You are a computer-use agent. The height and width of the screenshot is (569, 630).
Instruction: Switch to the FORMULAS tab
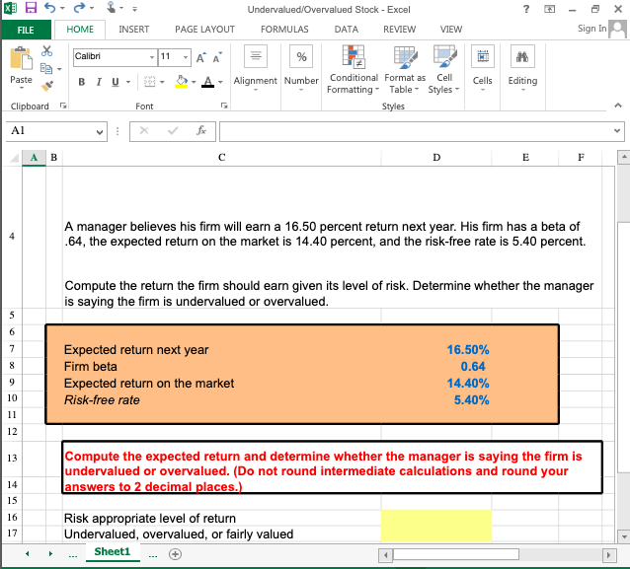point(284,30)
